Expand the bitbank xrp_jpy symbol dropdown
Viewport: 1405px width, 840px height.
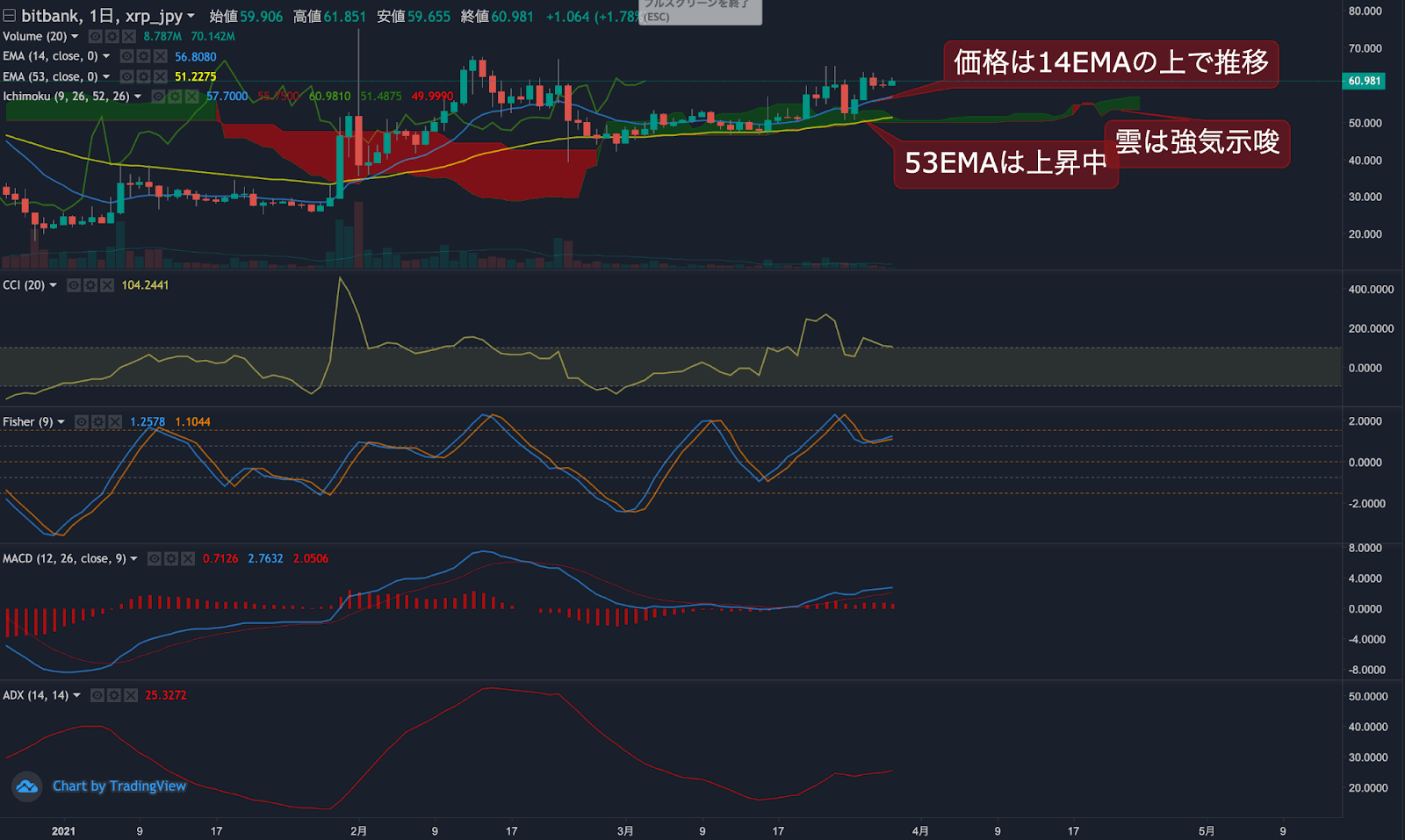(x=191, y=17)
